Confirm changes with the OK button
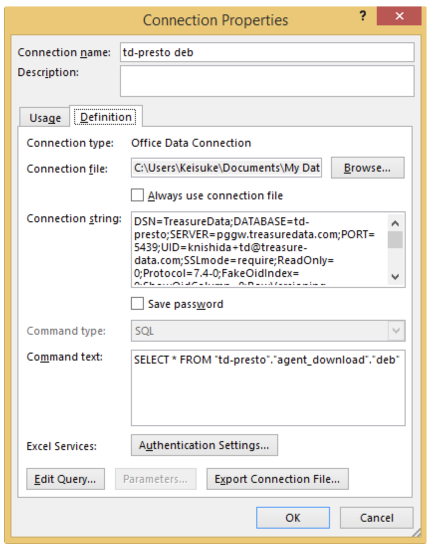This screenshot has height=555, width=431. tap(293, 518)
